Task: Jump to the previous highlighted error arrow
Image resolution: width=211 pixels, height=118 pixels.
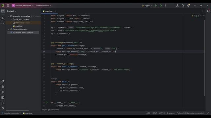Action: [x=201, y=16]
